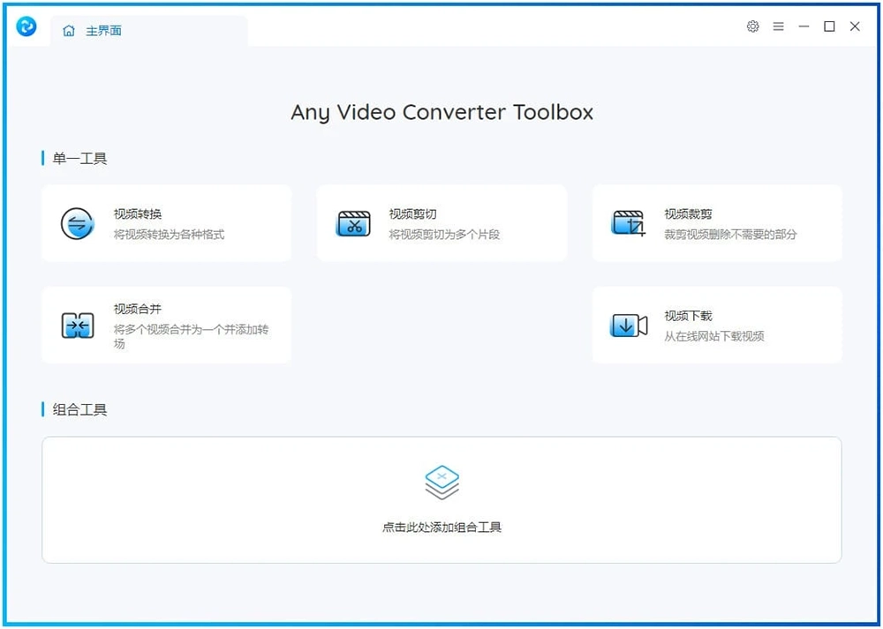Click the home icon on the 主界面 tab
This screenshot has height=629, width=883.
(68, 29)
